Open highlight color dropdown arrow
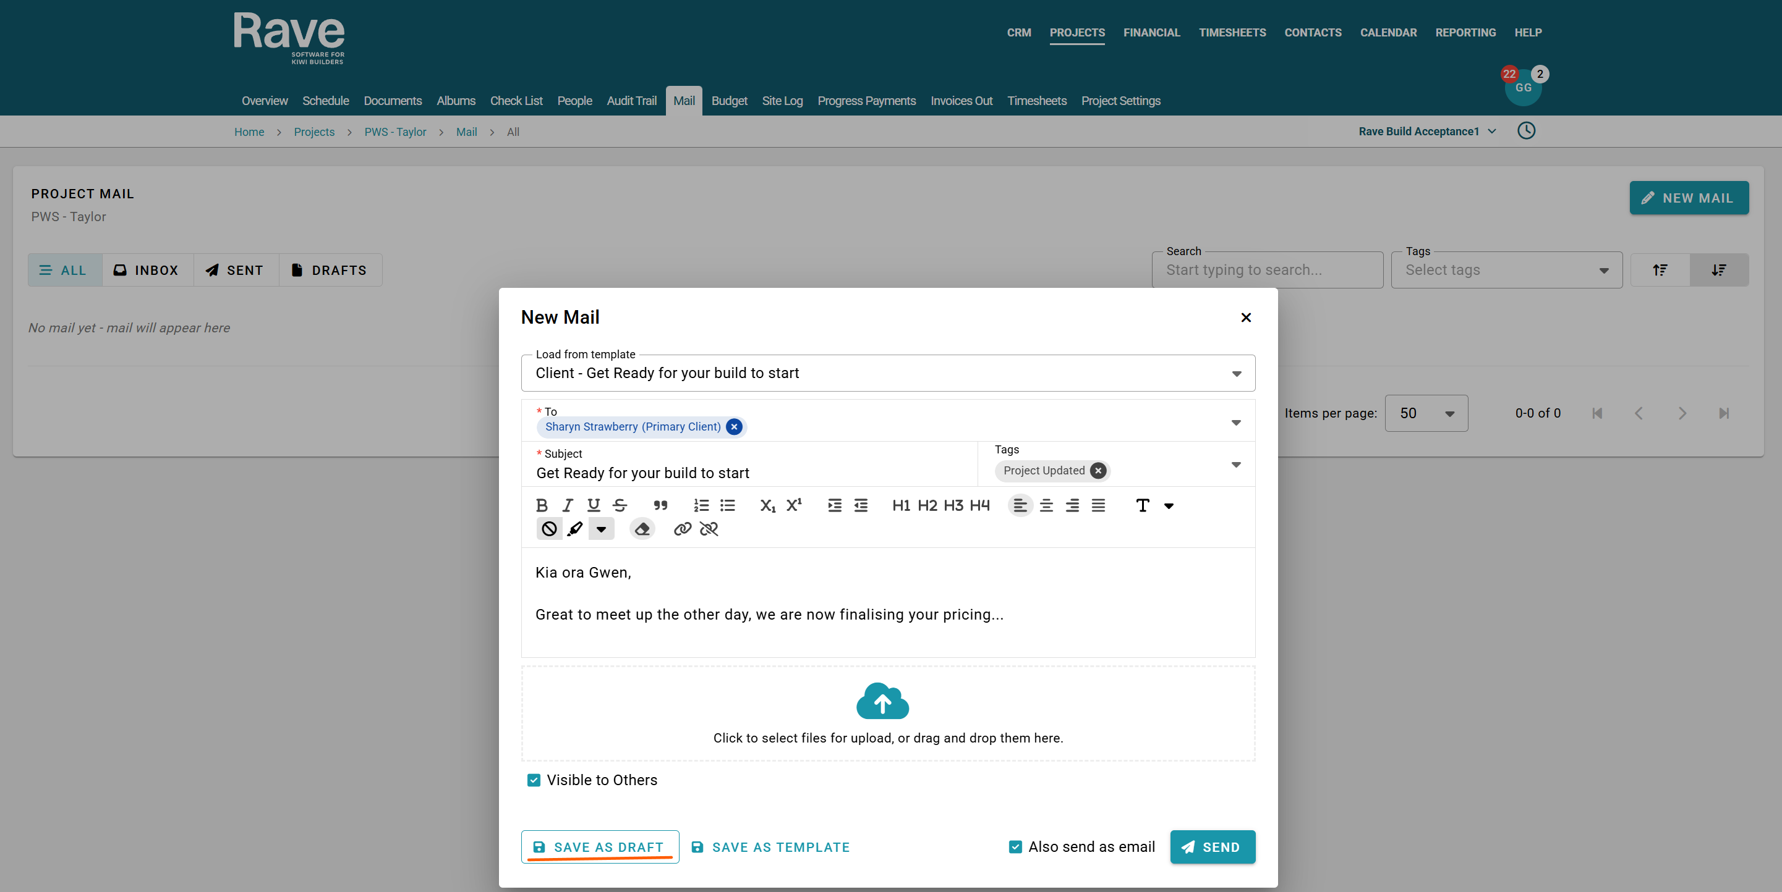1782x892 pixels. click(601, 529)
